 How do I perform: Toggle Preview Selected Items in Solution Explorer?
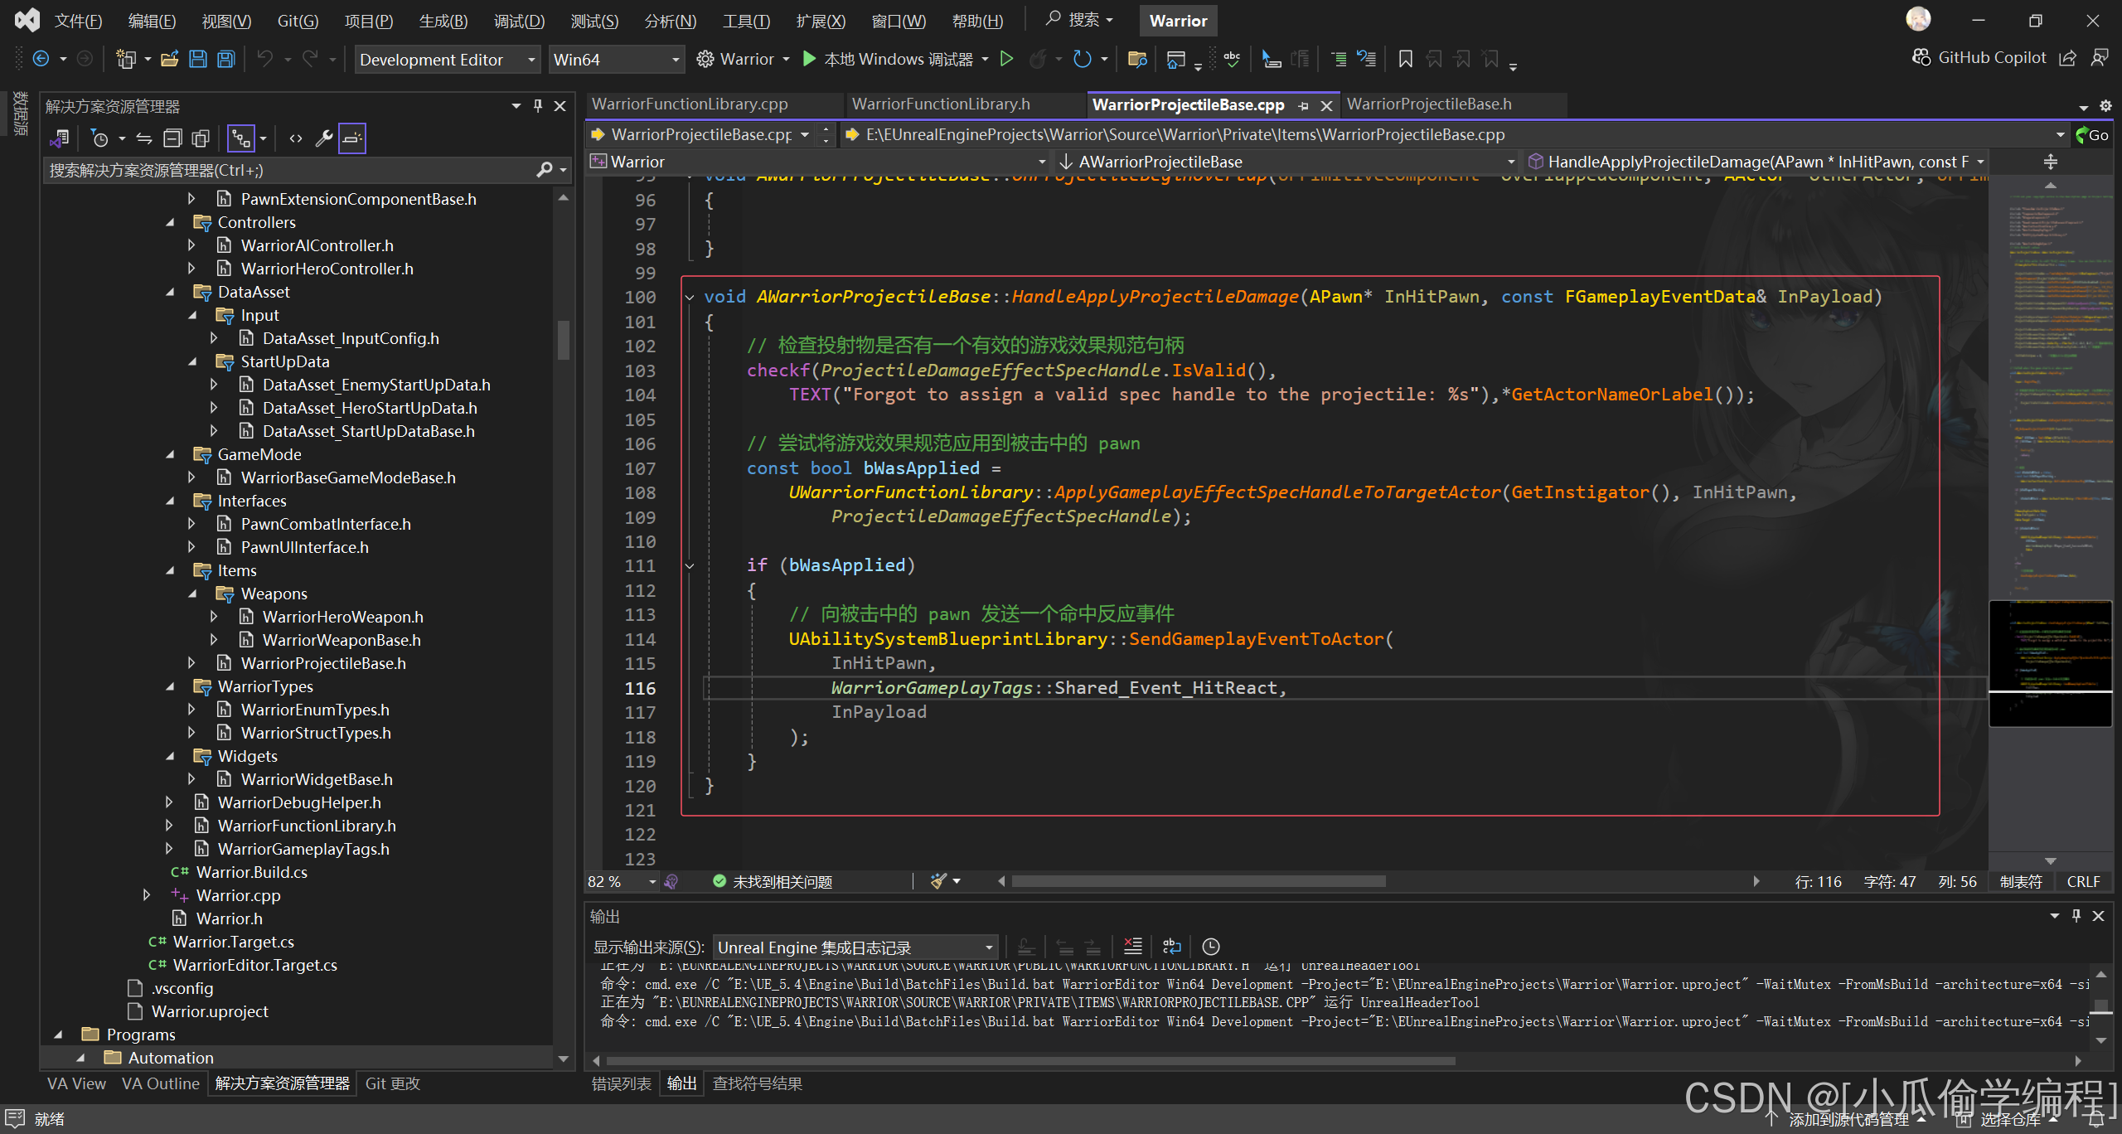pos(352,138)
